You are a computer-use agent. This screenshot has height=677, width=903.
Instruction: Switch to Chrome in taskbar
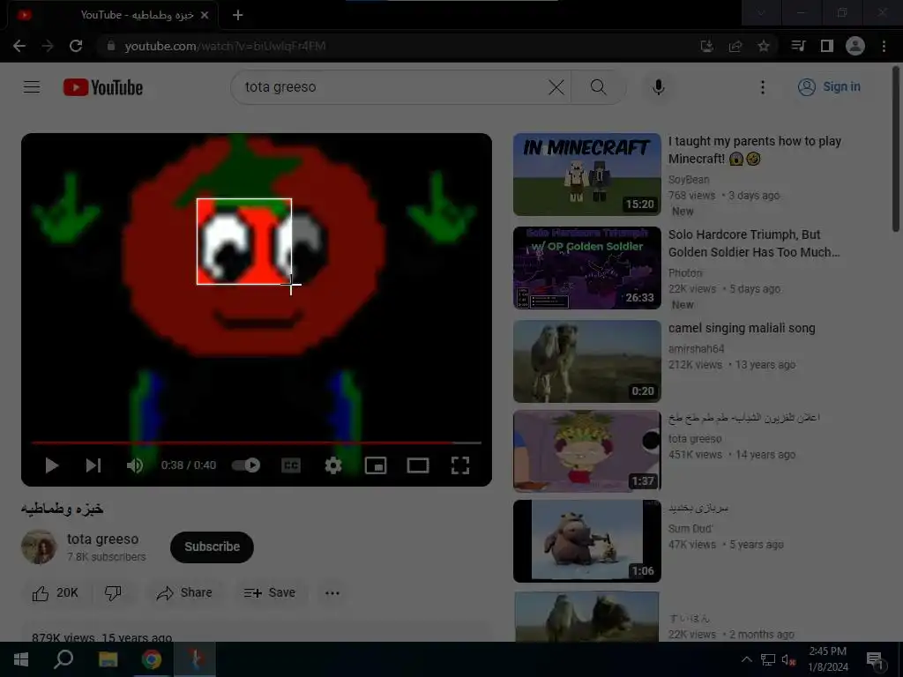pos(152,659)
